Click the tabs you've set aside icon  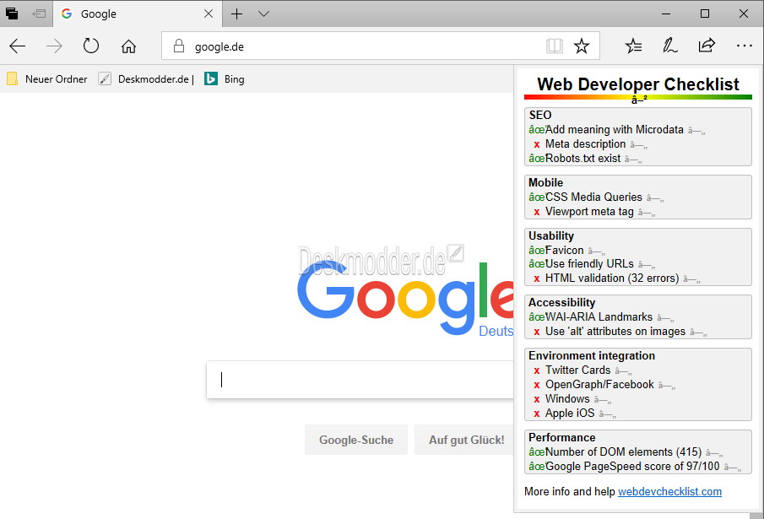12,14
